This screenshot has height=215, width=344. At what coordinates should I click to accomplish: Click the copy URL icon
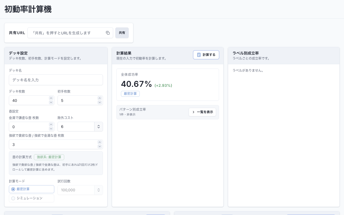(108, 33)
